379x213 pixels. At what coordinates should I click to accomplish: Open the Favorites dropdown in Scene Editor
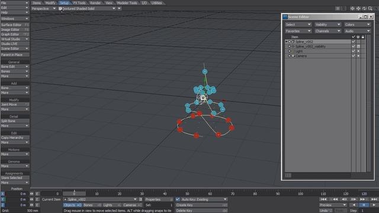(x=298, y=31)
